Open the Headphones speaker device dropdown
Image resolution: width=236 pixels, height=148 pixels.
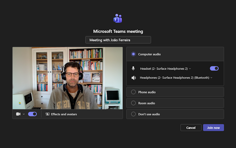[x=176, y=78]
